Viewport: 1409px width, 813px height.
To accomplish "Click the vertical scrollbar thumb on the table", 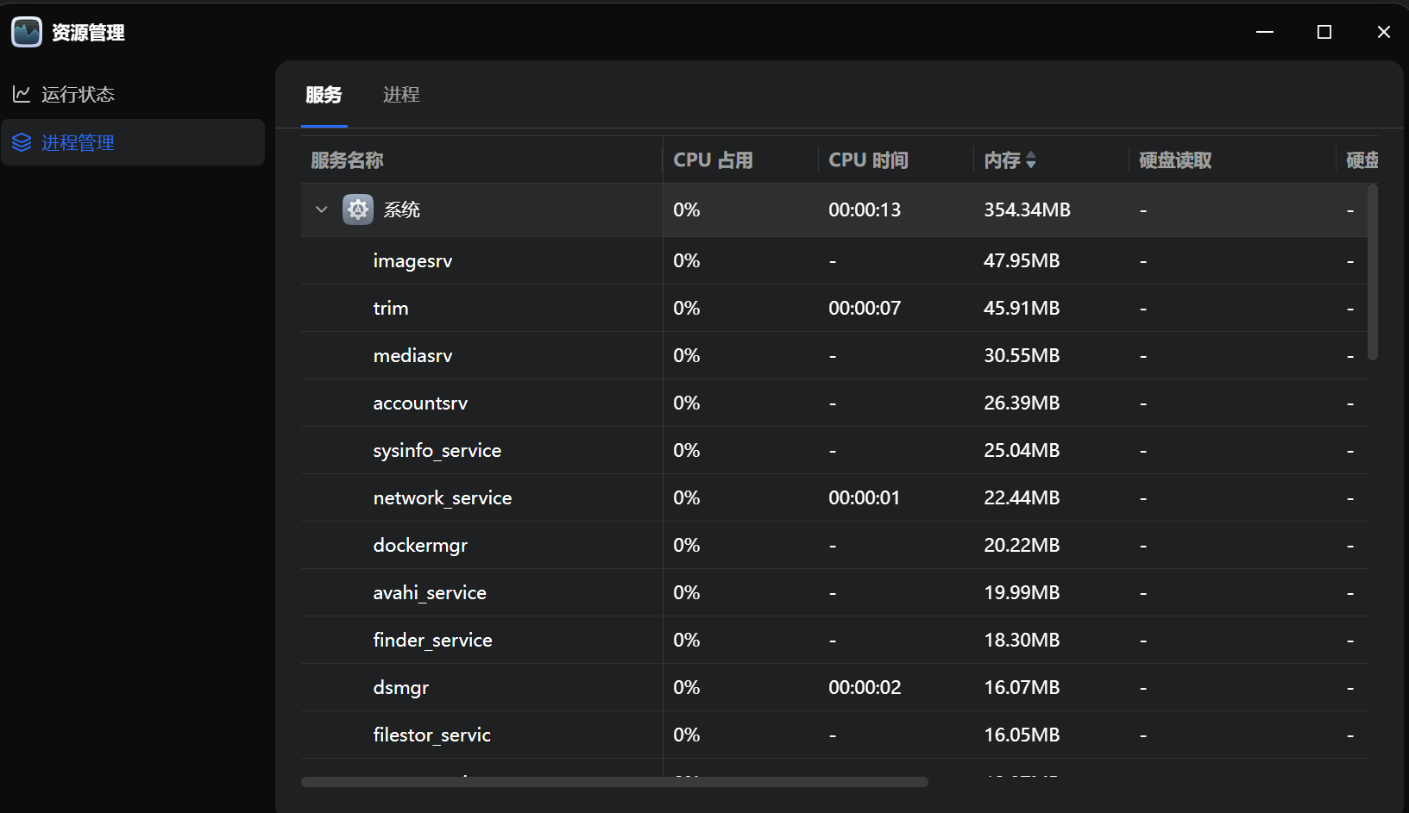I will (1372, 272).
